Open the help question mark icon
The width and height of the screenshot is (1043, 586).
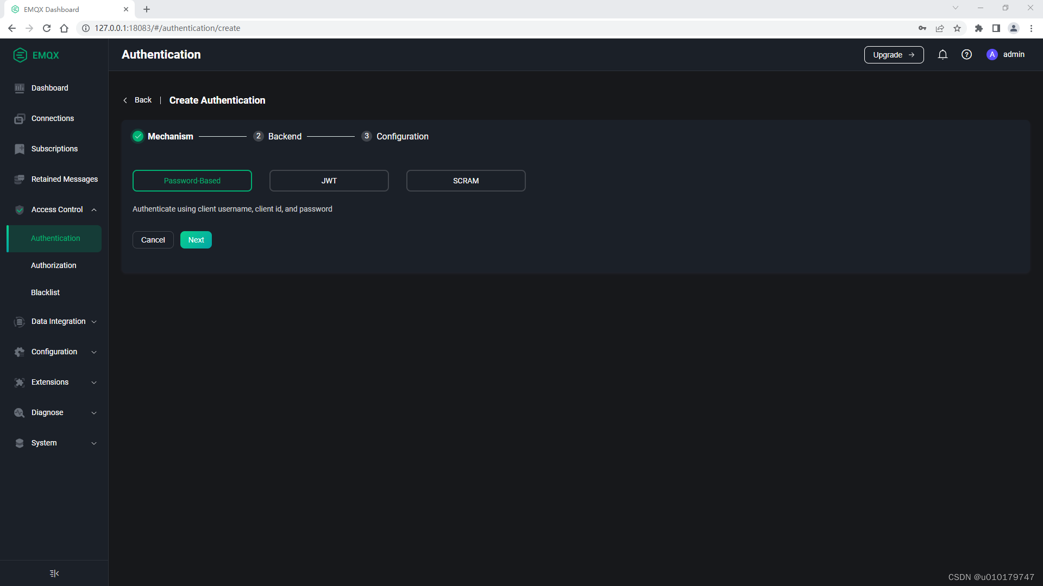coord(966,55)
